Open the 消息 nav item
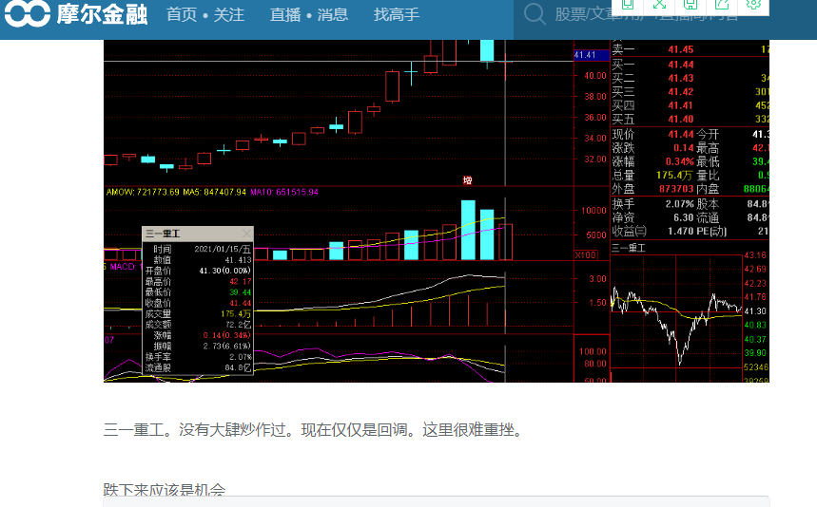The image size is (817, 507). coord(333,14)
